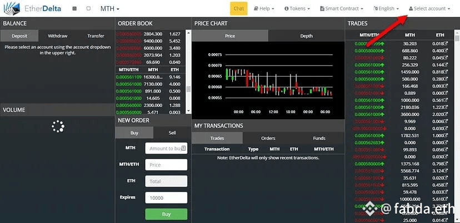460x223 pixels.
Task: Focus the Amount to buy input
Action: tap(166, 148)
